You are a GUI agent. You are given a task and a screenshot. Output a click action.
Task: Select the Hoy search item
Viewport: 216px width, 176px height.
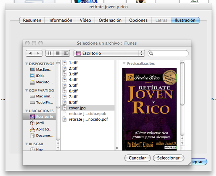pyautogui.click(x=39, y=149)
